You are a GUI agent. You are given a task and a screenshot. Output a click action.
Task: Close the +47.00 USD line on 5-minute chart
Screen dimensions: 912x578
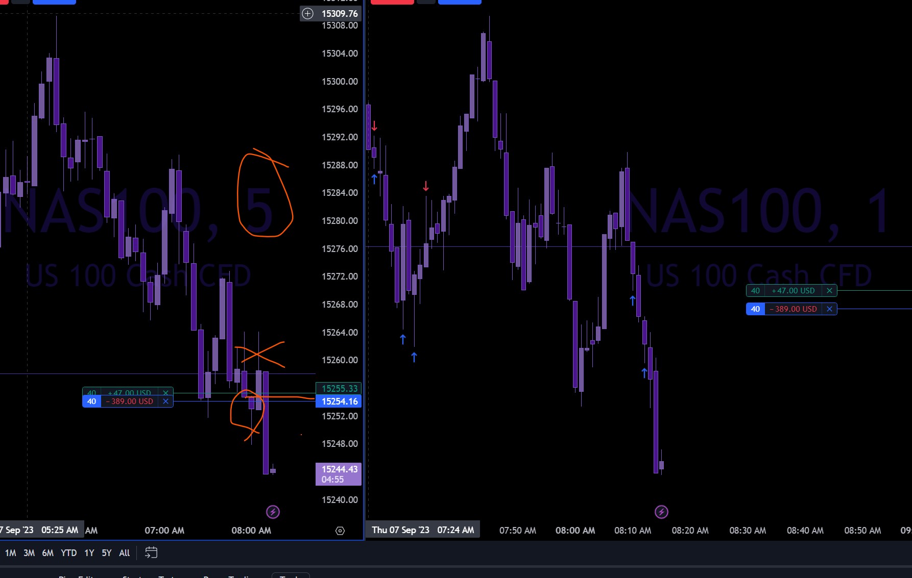[x=165, y=392]
